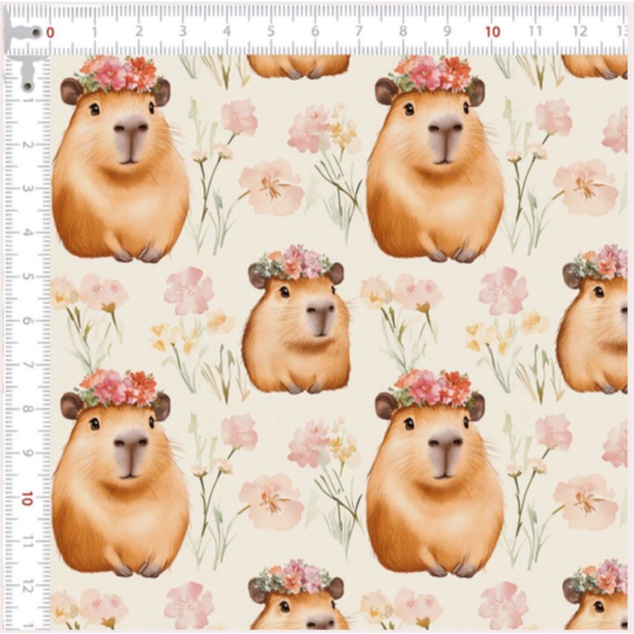This screenshot has width=634, height=634.
Task: Click number 1 on the top ruler
Action: pyautogui.click(x=94, y=32)
